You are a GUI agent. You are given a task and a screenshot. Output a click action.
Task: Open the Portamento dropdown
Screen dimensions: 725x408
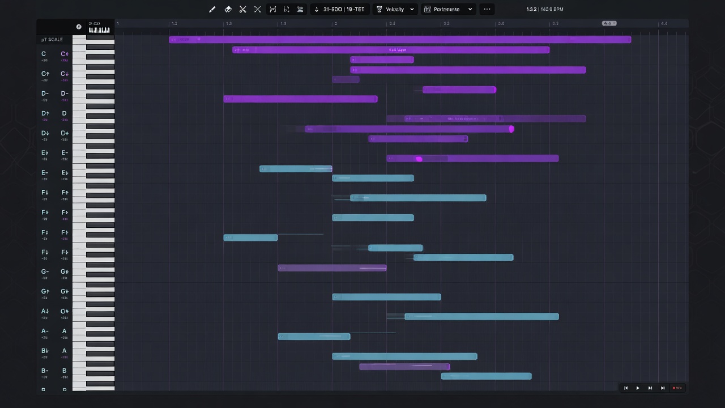[x=448, y=9]
